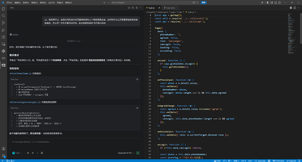The height and width of the screenshot is (162, 302).
Task: Open the third menu in the menu bar
Action: coord(26,3)
